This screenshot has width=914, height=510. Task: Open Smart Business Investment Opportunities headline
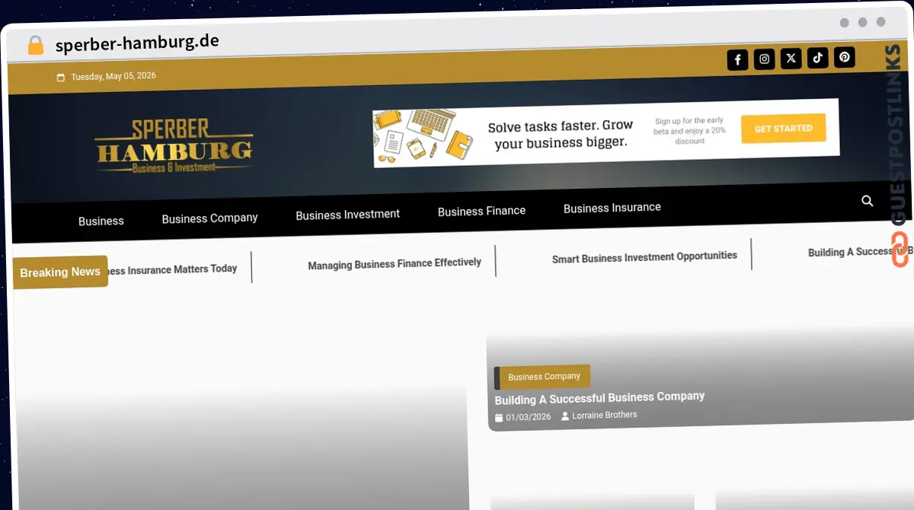coord(644,257)
